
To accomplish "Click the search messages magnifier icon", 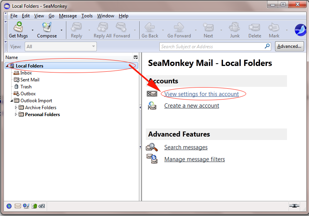I will point(152,147).
